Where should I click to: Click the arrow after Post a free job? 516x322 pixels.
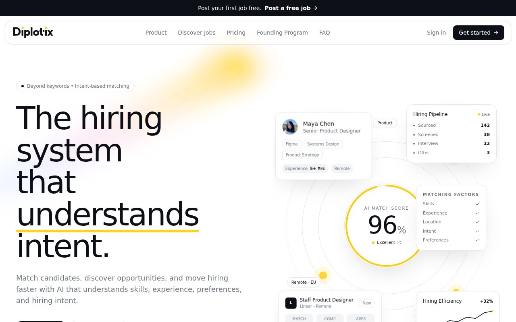click(x=315, y=8)
